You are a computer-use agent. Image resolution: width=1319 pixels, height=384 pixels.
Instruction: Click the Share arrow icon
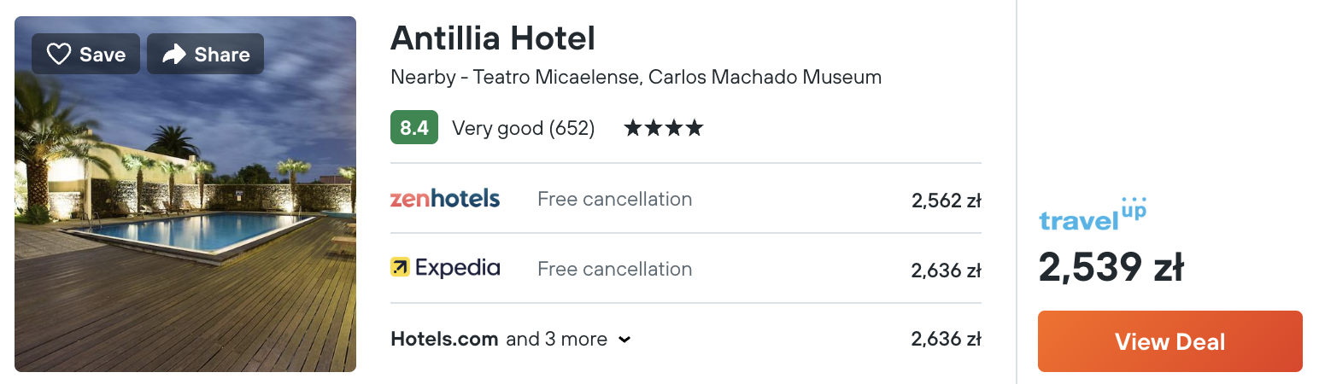[174, 55]
